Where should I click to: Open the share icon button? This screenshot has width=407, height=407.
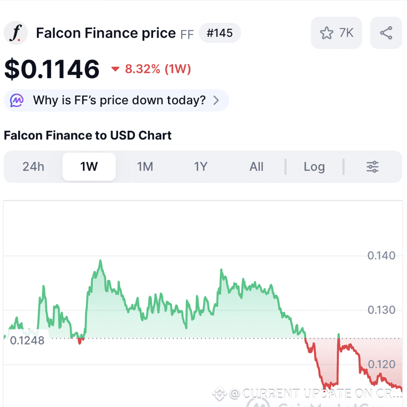point(386,33)
